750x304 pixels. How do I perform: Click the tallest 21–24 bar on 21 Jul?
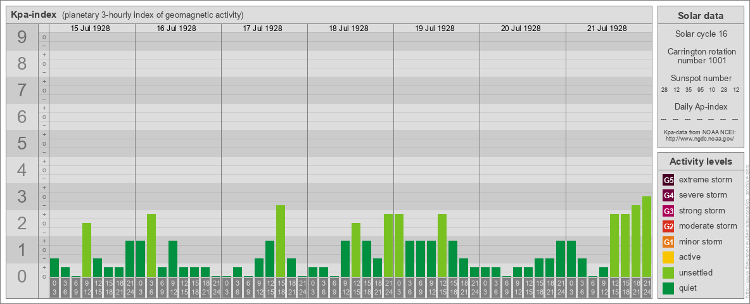(x=647, y=237)
